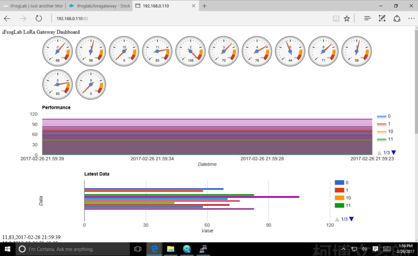418x256 pixels.
Task: Click gauge labeled 8 showing 83
Action: coord(57,84)
